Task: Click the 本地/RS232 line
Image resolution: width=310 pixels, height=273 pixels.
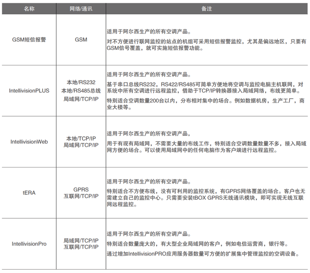Action: [x=81, y=83]
